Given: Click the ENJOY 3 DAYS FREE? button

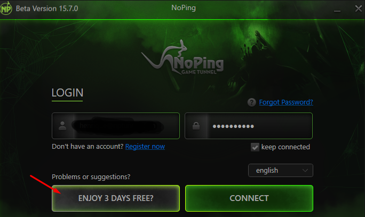Looking at the screenshot, I should [x=116, y=198].
